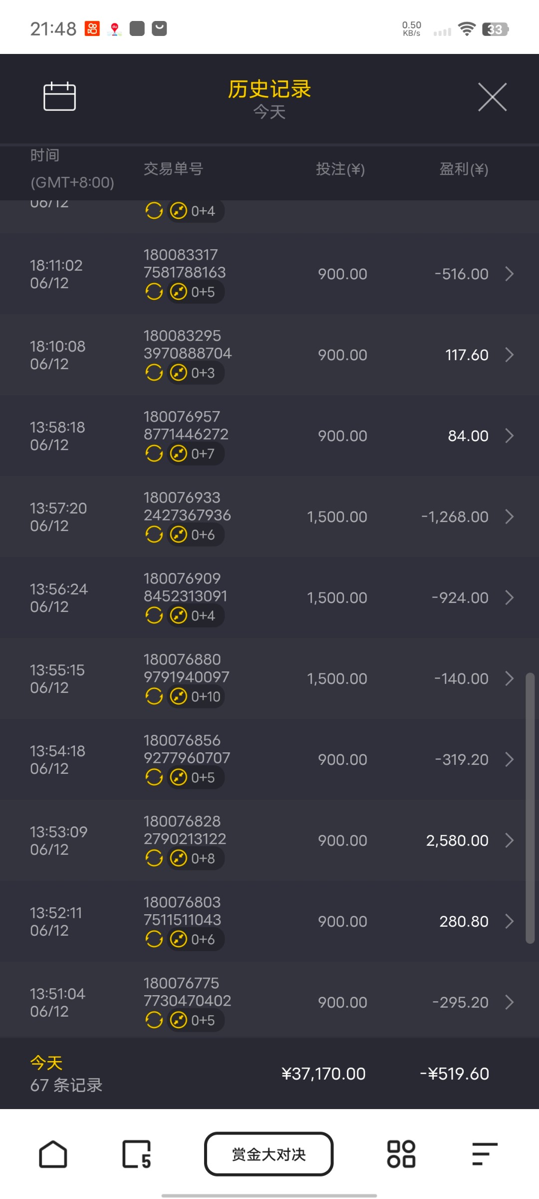Open the sort lines menu icon
Image resolution: width=539 pixels, height=1199 pixels.
(x=485, y=1154)
